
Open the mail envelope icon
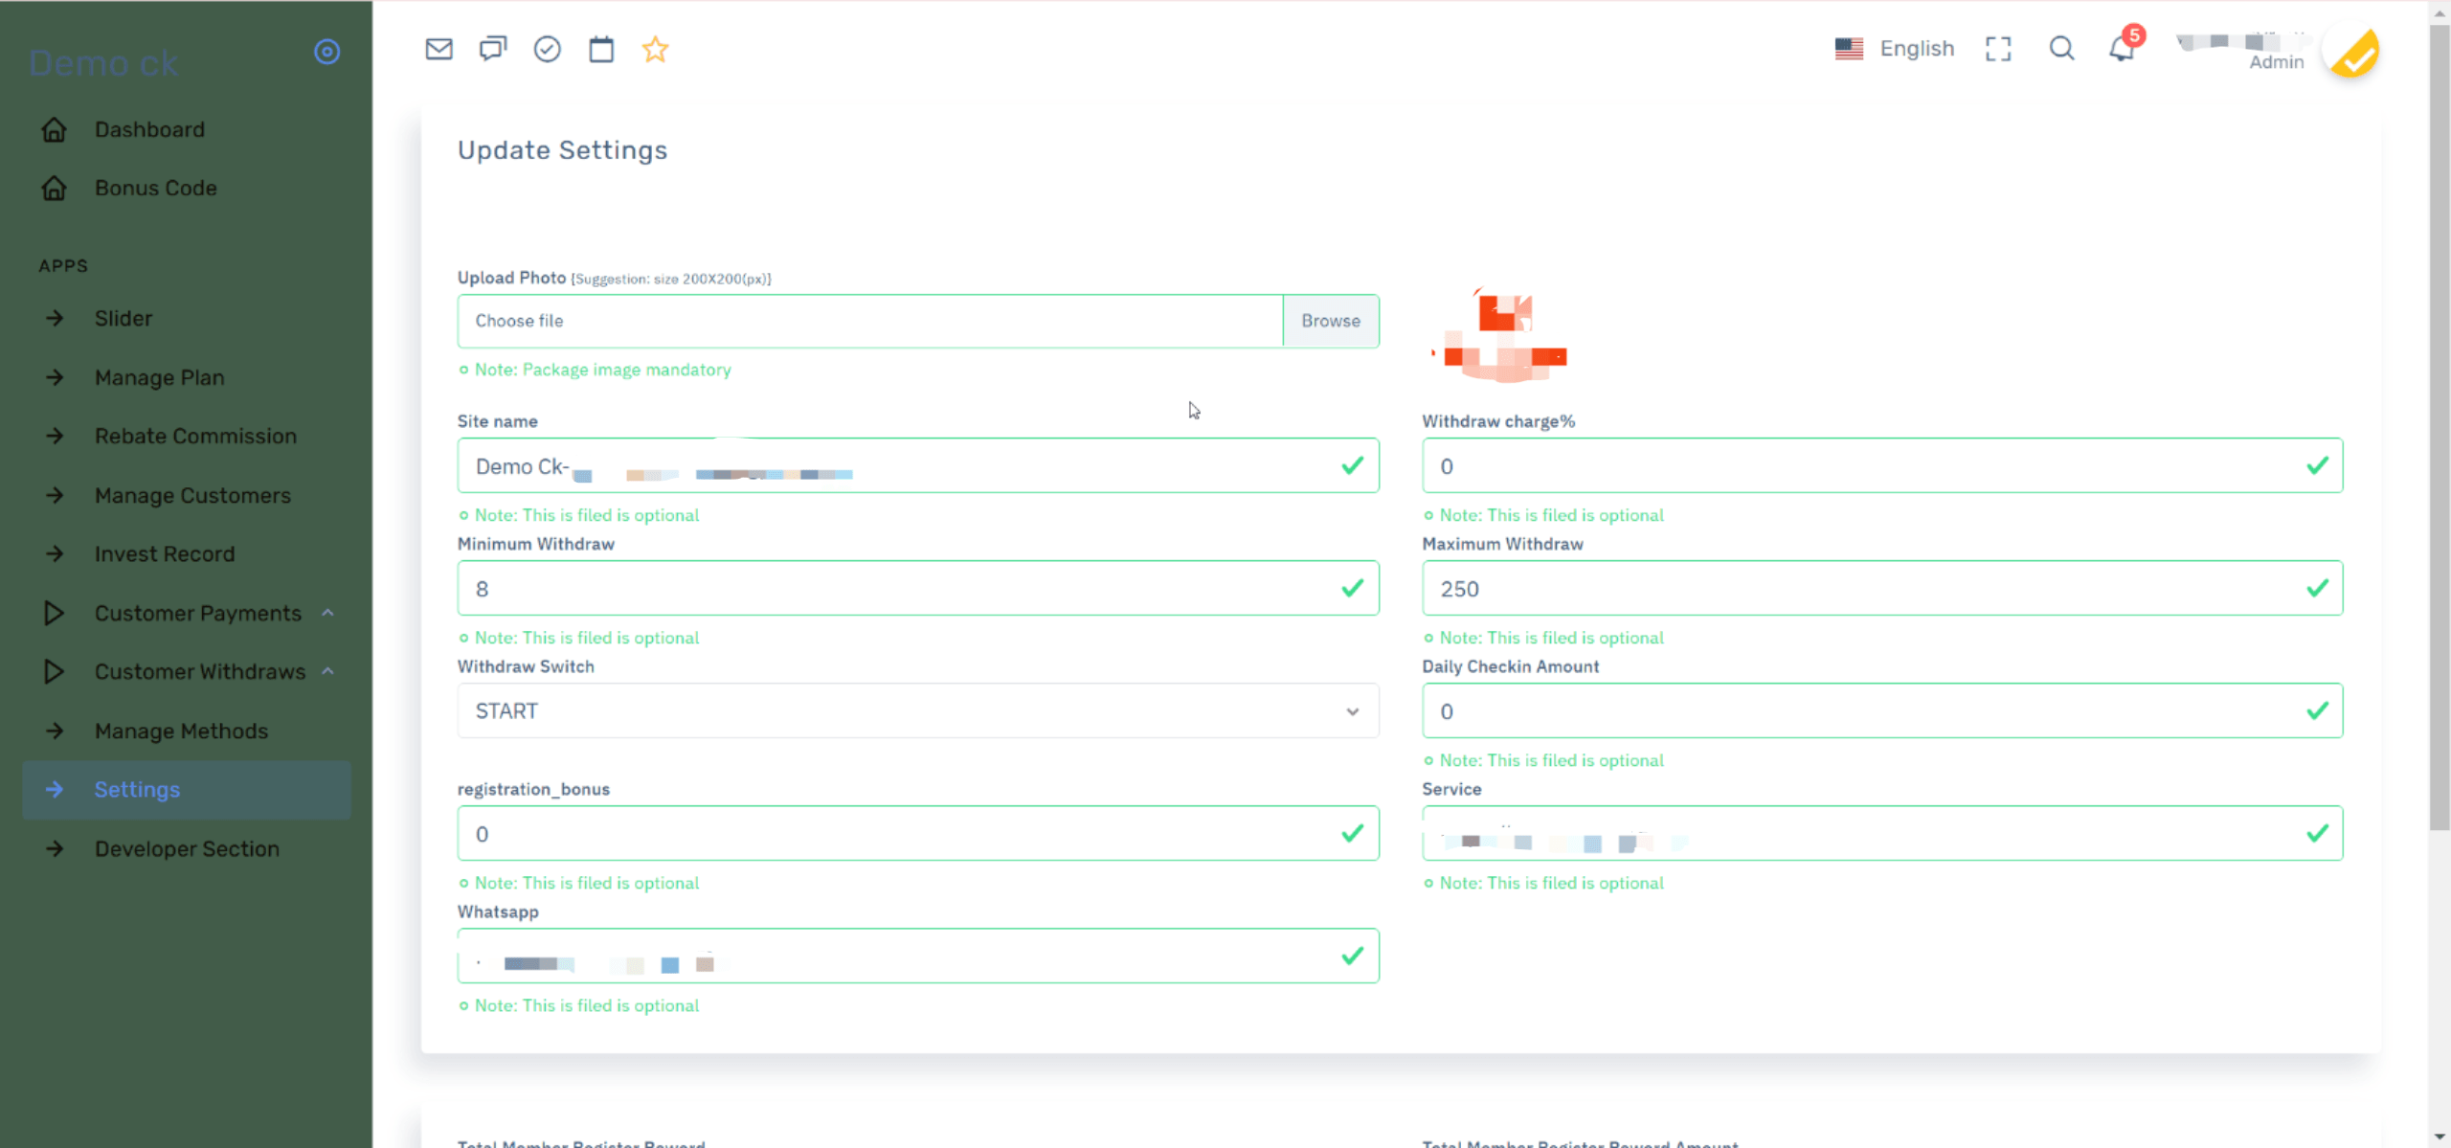pyautogui.click(x=438, y=49)
